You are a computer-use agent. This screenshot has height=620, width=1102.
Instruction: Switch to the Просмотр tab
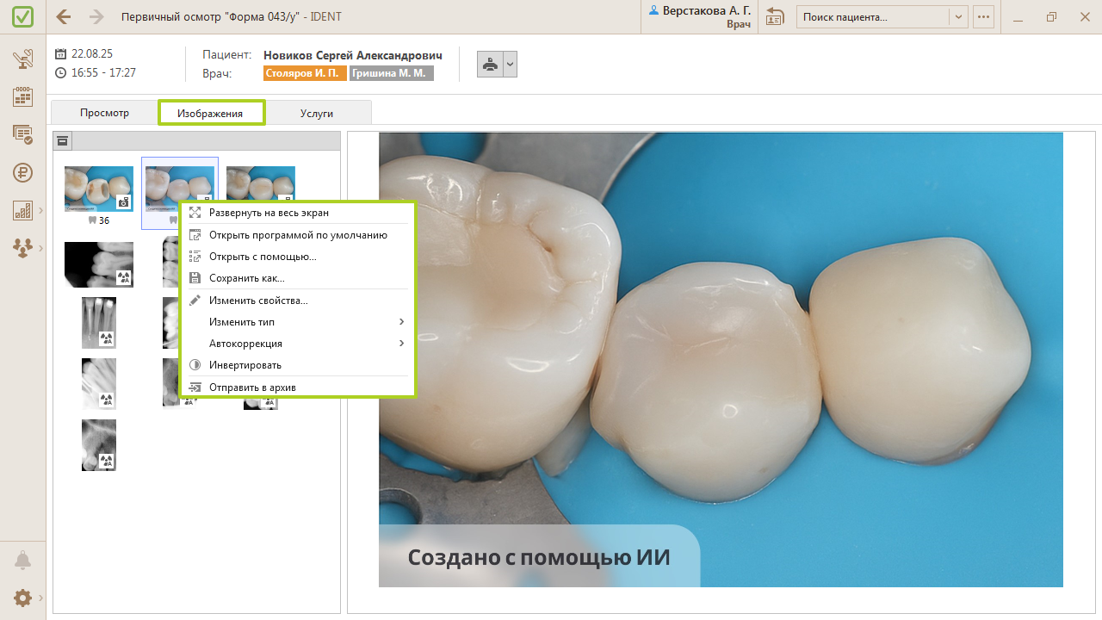point(104,113)
